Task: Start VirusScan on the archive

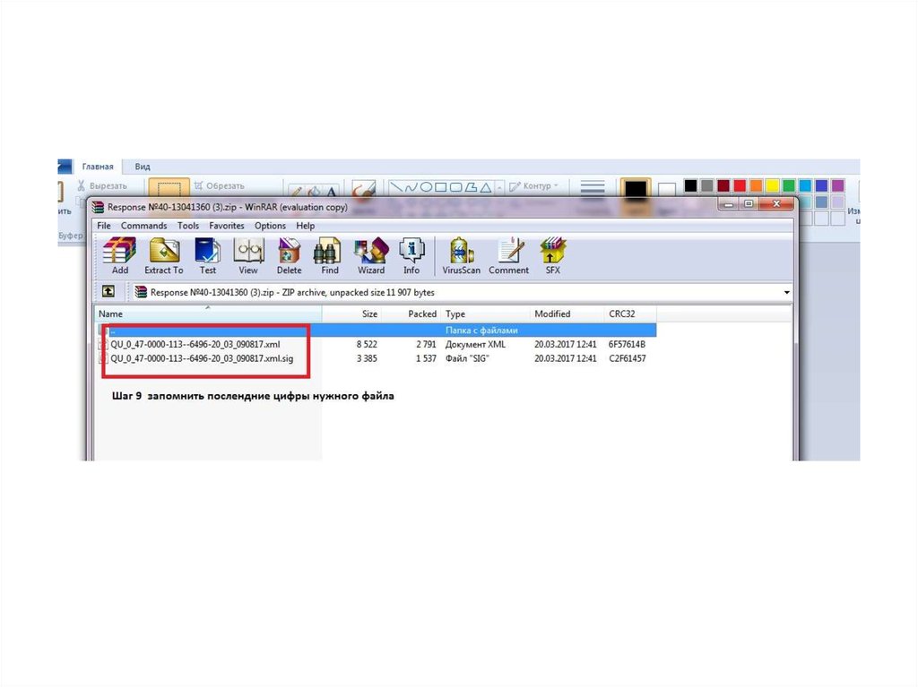Action: point(461,255)
